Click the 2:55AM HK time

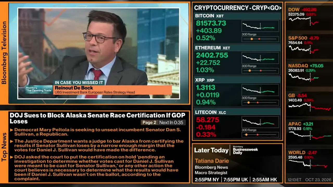coord(264,179)
